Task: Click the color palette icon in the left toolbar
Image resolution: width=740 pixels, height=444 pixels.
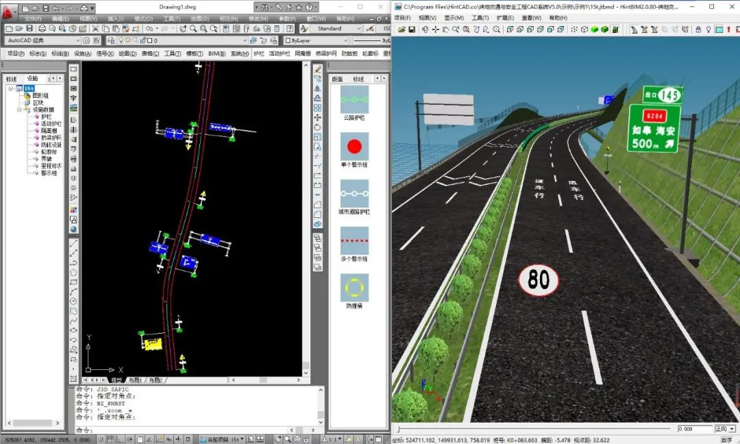Action: (x=73, y=210)
